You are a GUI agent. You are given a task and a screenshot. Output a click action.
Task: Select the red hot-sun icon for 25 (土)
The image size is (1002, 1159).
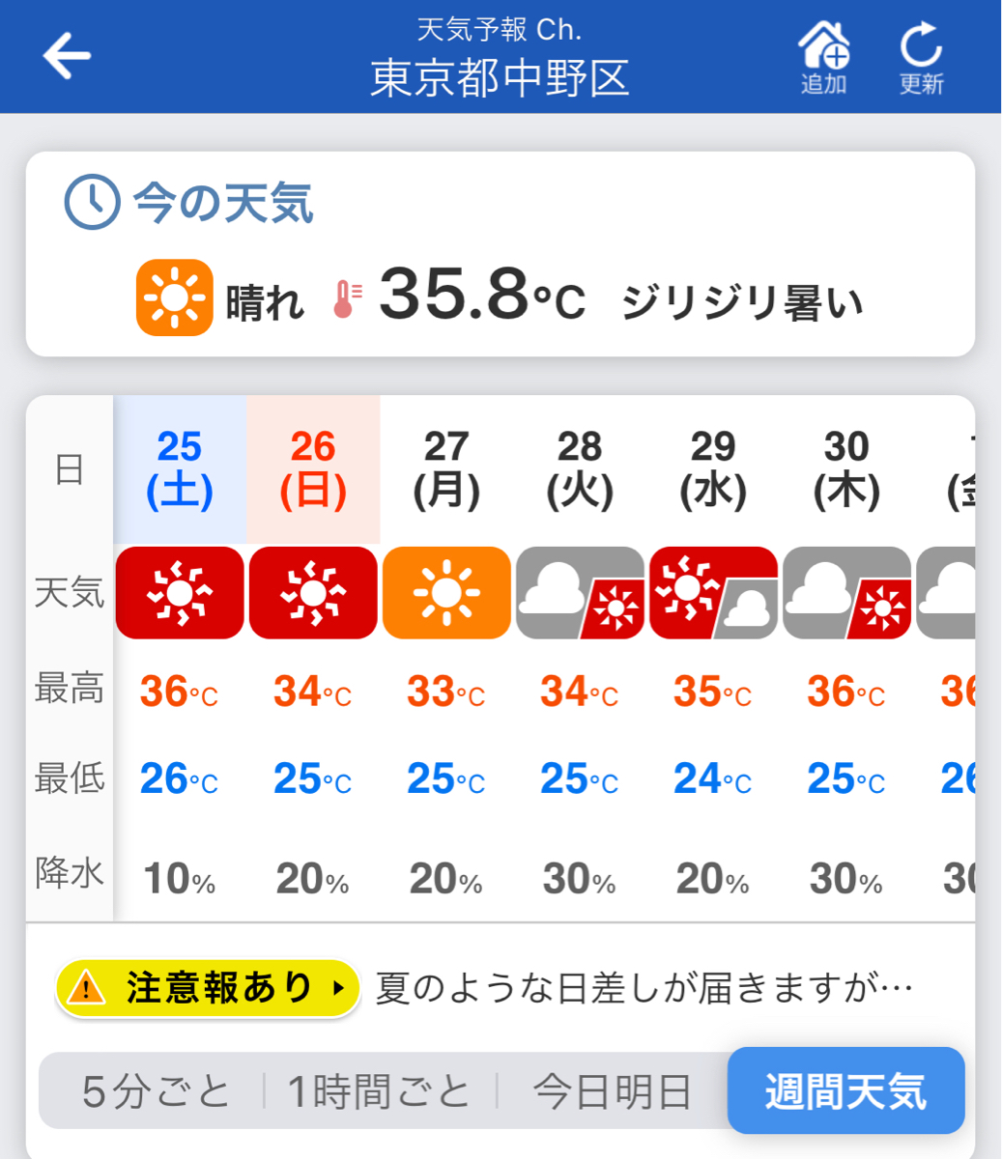pyautogui.click(x=180, y=592)
